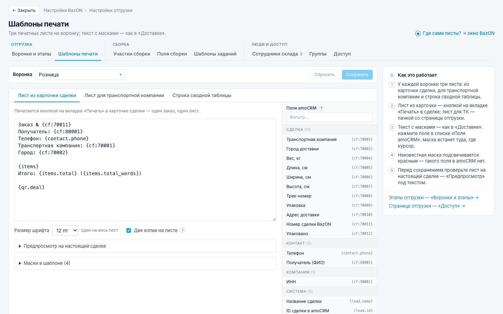Click inside the template text editor
503x314 pixels.
[x=145, y=170]
